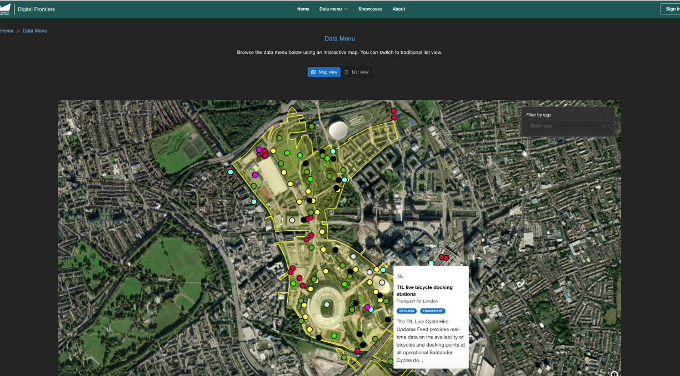The image size is (680, 376).
Task: Click the Home breadcrumb link
Action: pyautogui.click(x=7, y=31)
